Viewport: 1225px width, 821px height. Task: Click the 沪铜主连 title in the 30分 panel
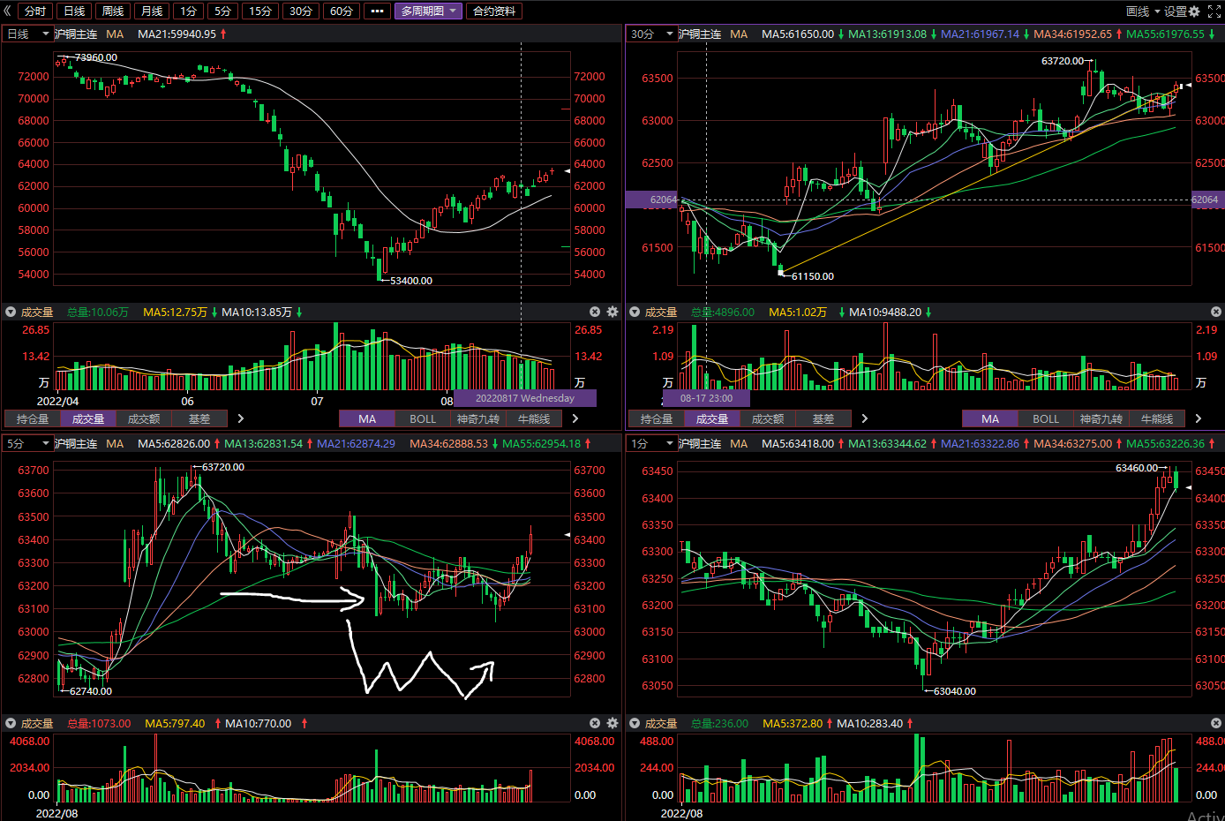(700, 34)
